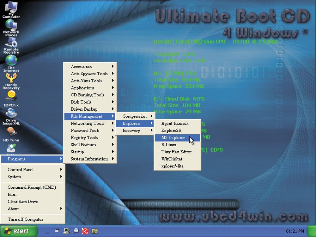Open the My Computer desktop icon
Viewport: 316px width, 237px height.
click(11, 9)
